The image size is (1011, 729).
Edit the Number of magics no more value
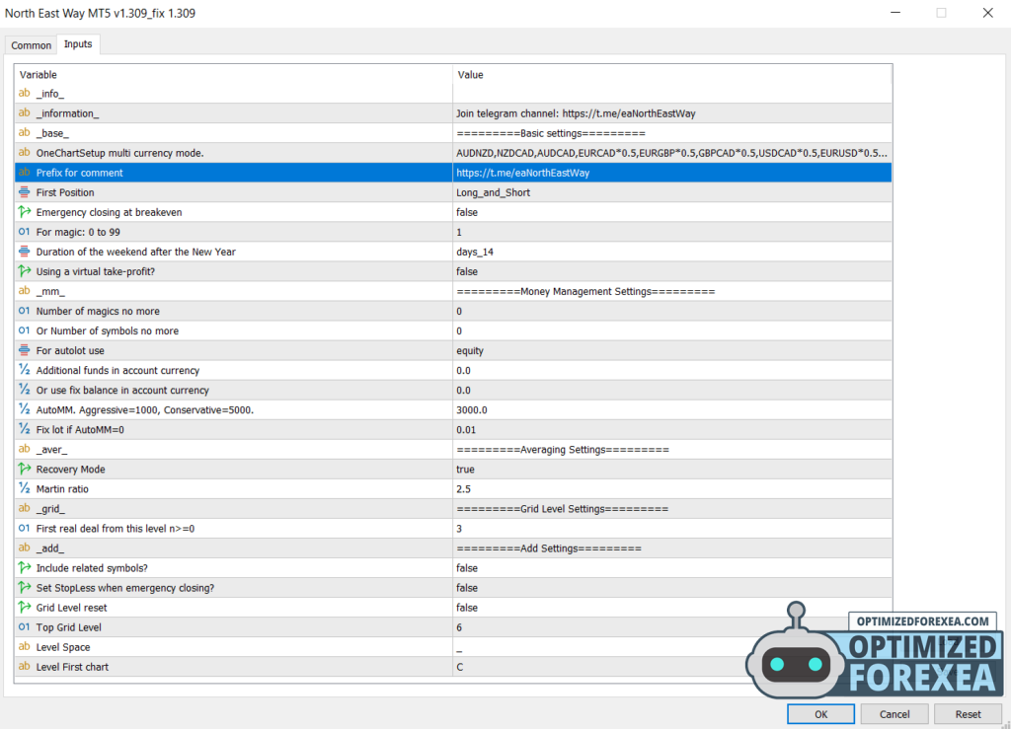(x=672, y=311)
